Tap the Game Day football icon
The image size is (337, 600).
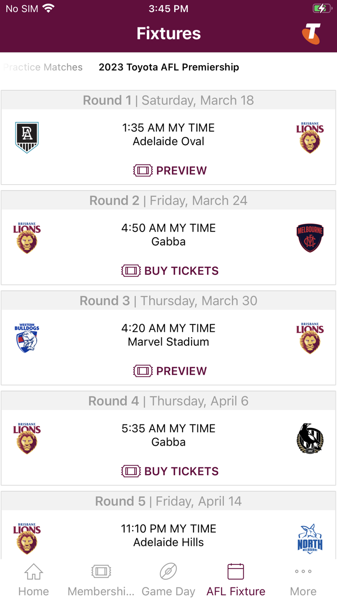[x=168, y=577]
